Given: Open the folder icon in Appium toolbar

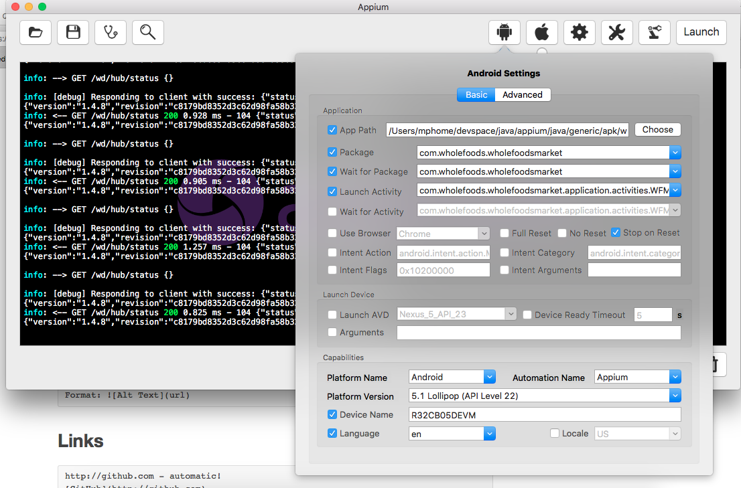Looking at the screenshot, I should pos(36,33).
